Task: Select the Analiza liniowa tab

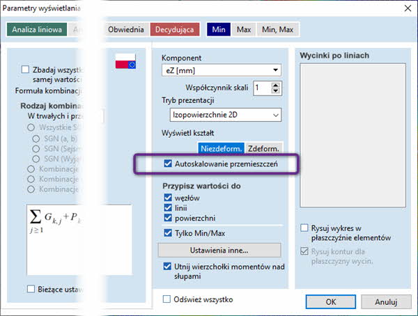Action: (37, 30)
